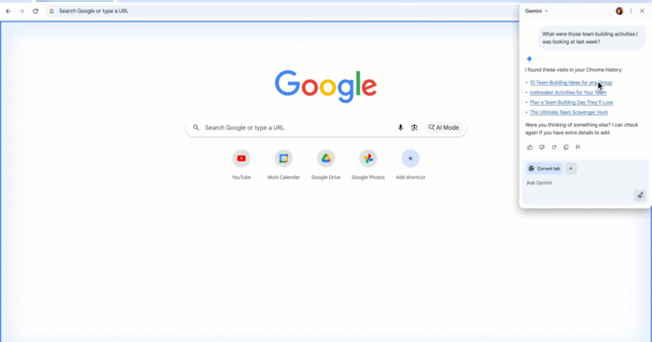Open Gemini panel three-dot menu
Viewport: 652px width, 342px height.
point(631,11)
